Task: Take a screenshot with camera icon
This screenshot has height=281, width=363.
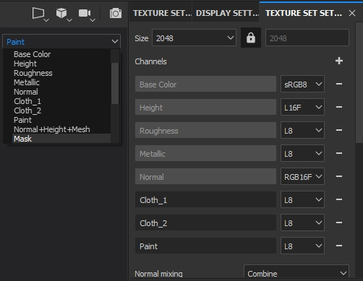Action: (116, 13)
